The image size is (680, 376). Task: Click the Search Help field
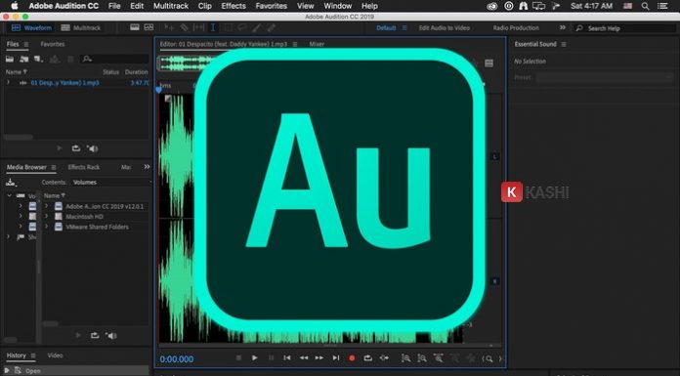[x=625, y=28]
